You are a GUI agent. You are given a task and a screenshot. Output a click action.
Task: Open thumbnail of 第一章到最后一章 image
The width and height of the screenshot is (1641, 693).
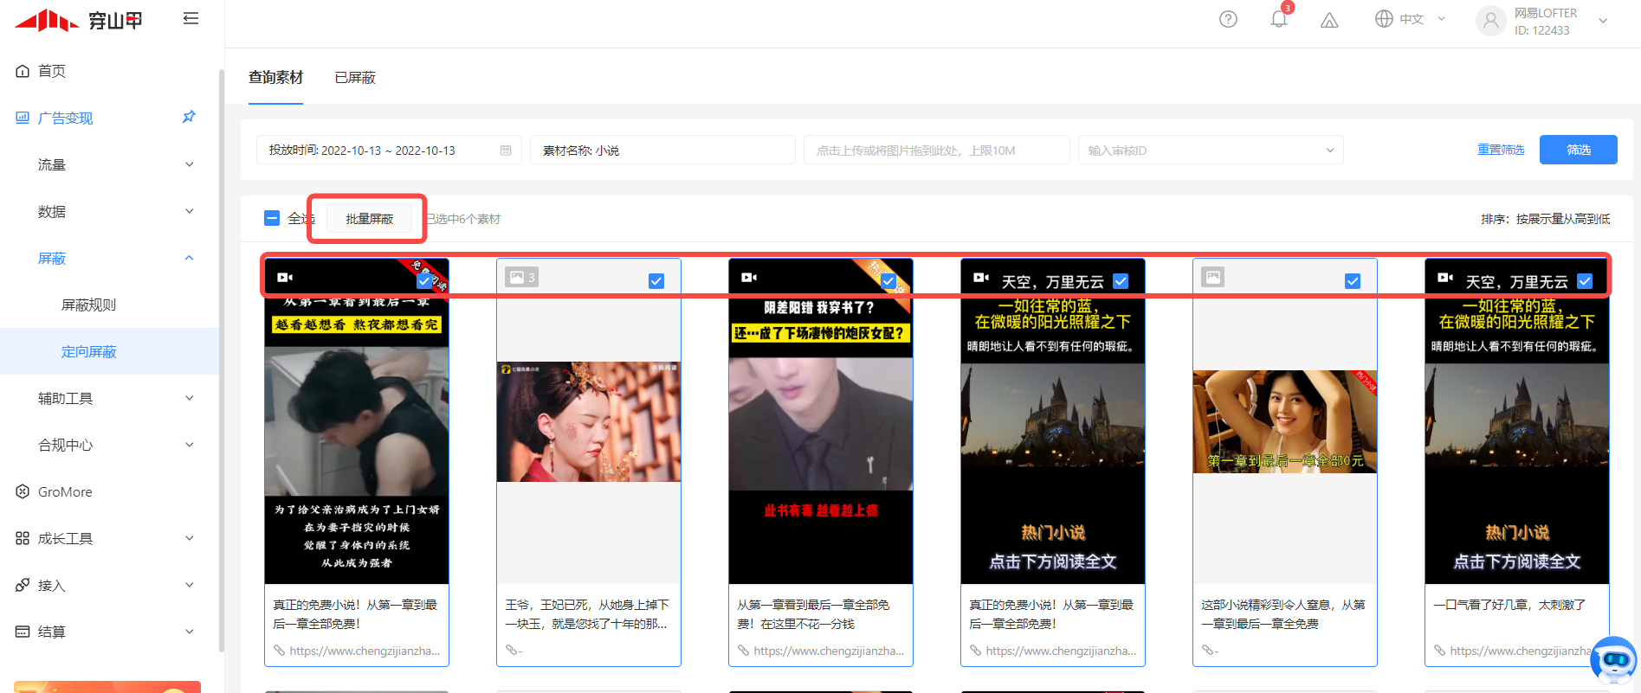tap(1285, 421)
